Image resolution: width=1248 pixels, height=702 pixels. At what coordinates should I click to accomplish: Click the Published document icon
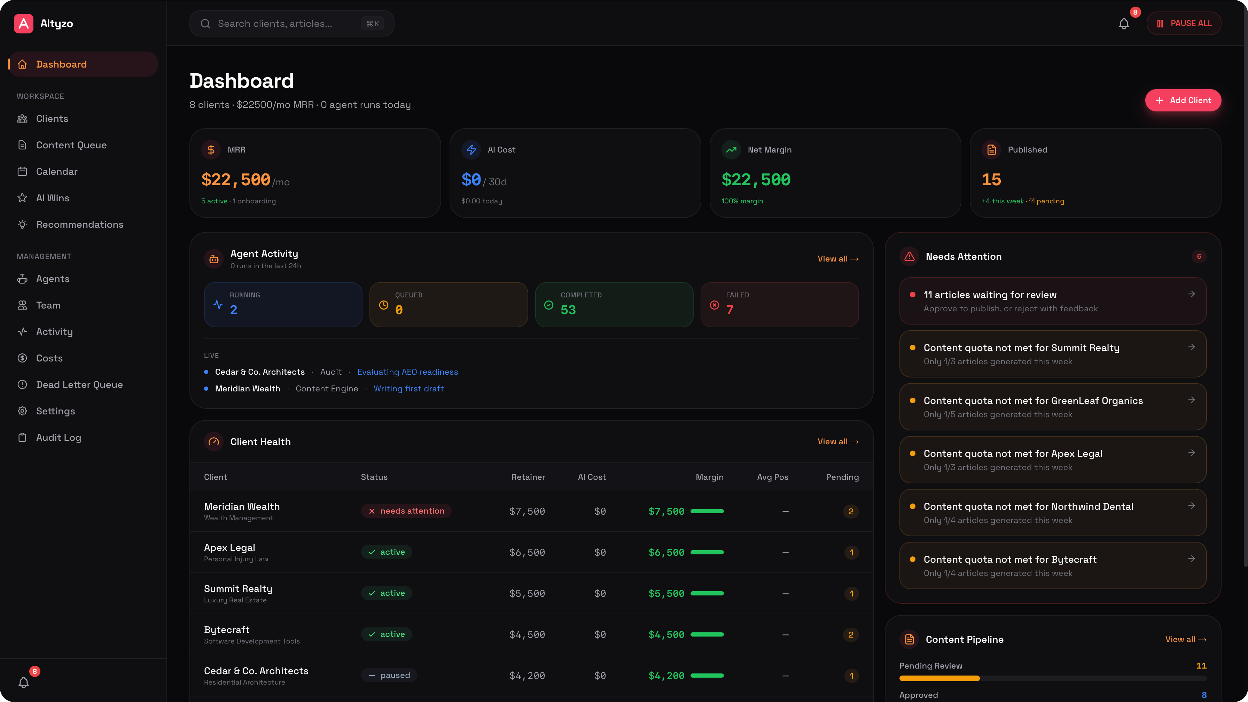pos(991,150)
